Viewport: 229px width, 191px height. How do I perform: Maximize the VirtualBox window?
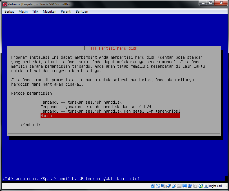[x=211, y=3]
